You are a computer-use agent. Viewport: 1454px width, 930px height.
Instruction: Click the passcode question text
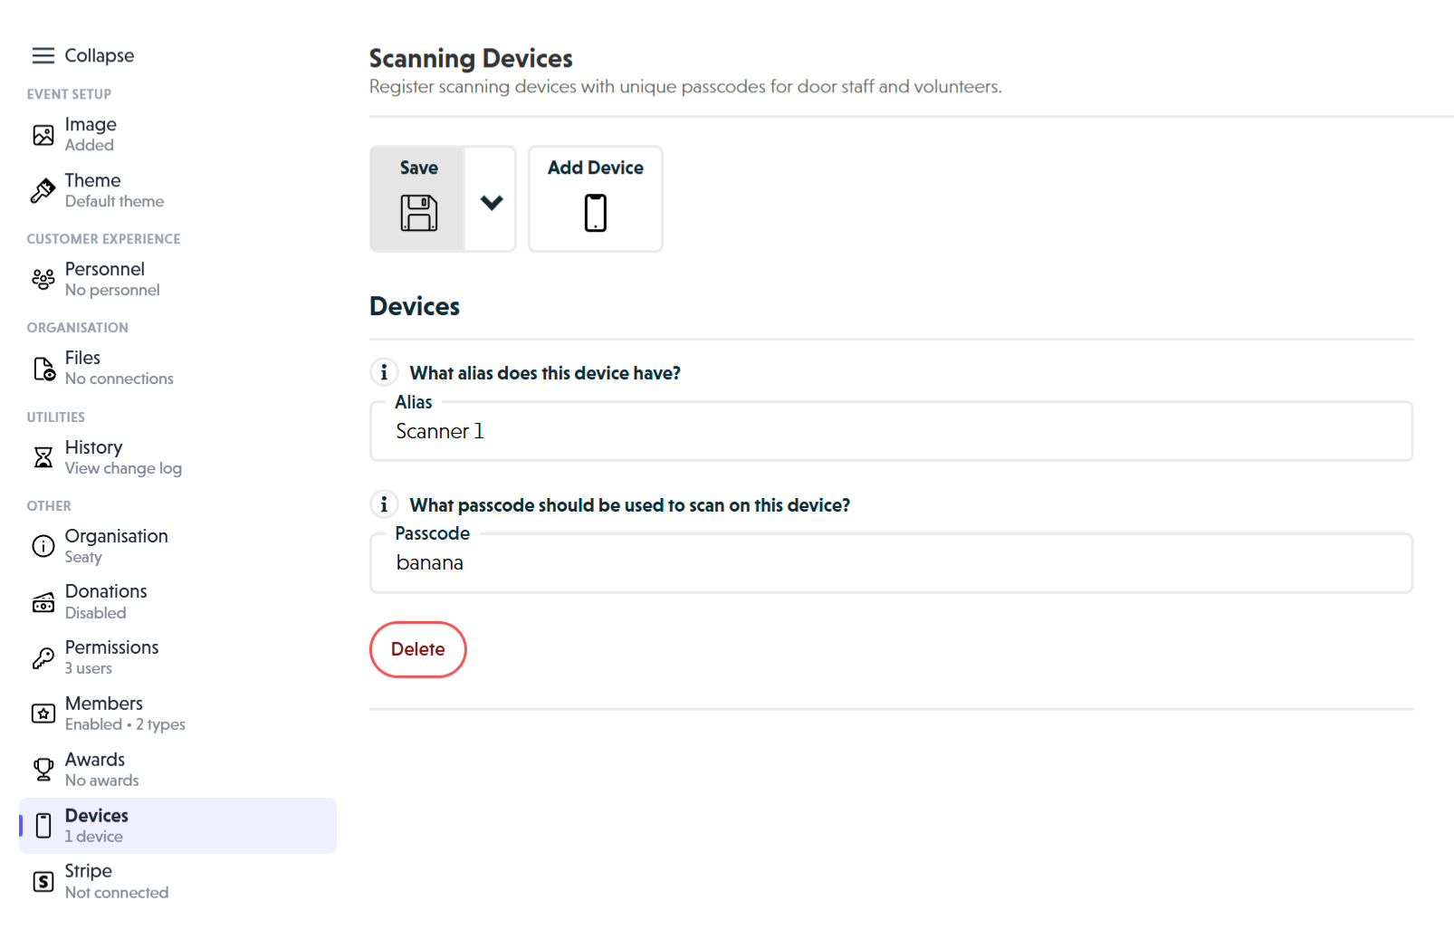pos(630,505)
